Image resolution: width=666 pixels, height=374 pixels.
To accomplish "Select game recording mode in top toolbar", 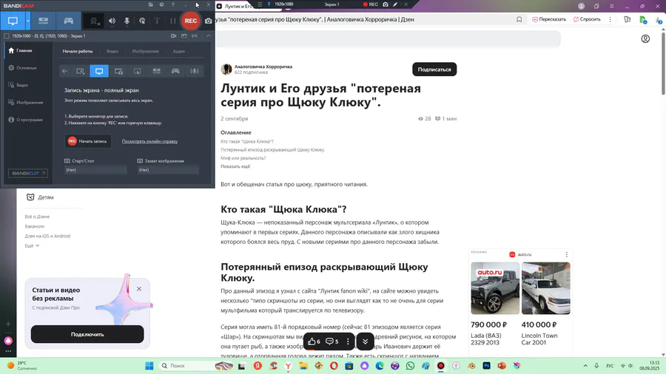I will pyautogui.click(x=68, y=21).
